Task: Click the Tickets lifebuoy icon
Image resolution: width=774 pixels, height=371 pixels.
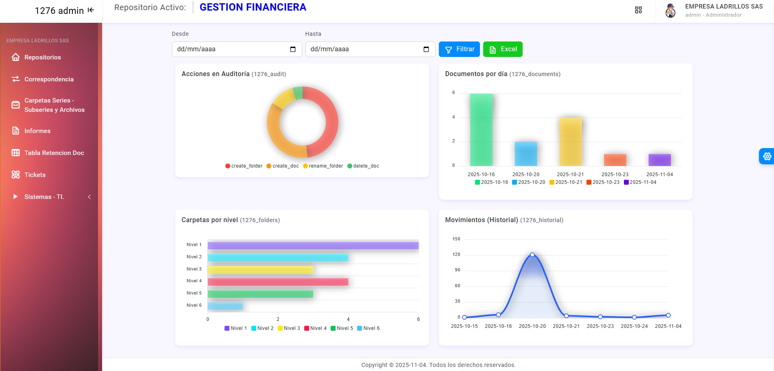Action: tap(16, 175)
